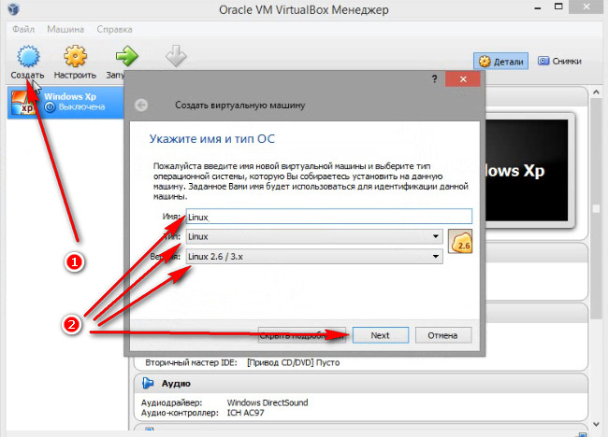
Task: Click the back arrow in wizard header
Action: pos(142,106)
